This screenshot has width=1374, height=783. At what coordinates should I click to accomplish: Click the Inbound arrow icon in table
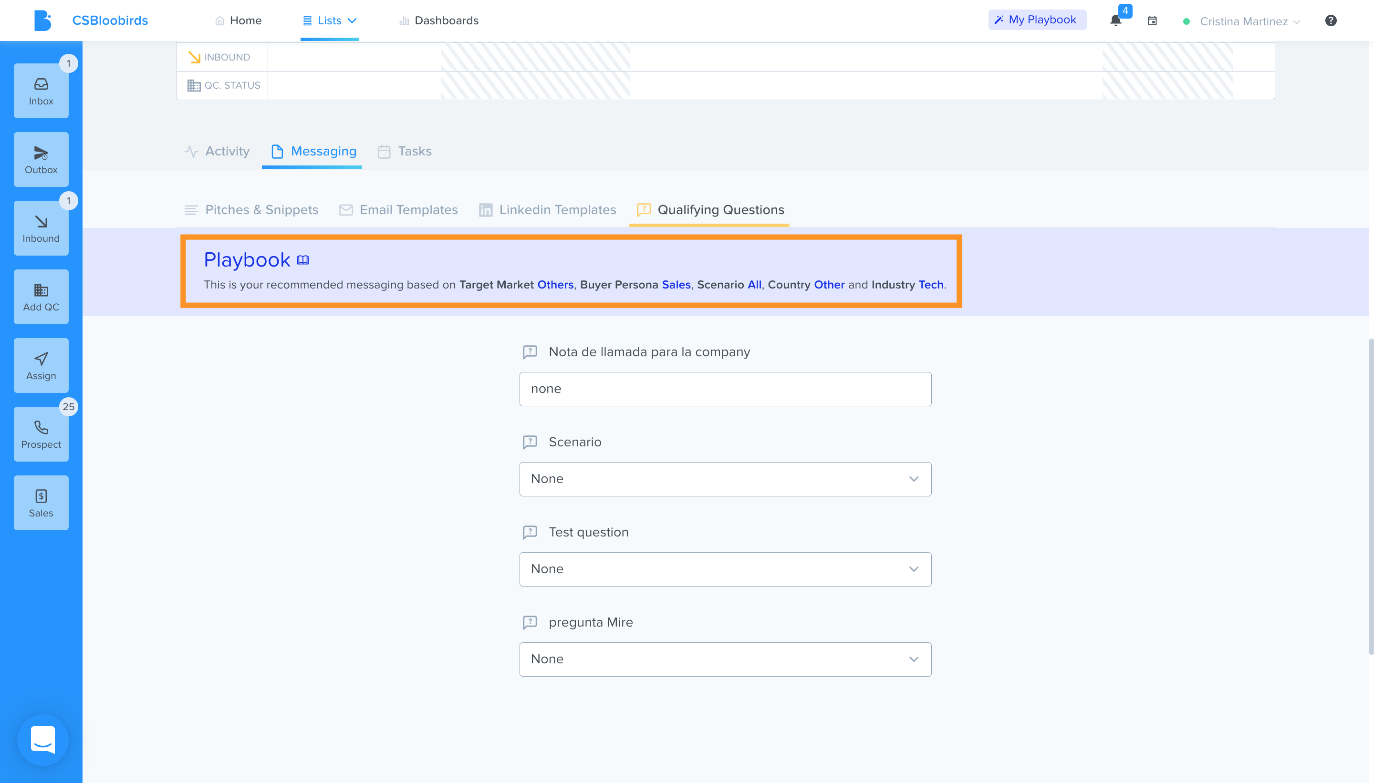pos(194,57)
